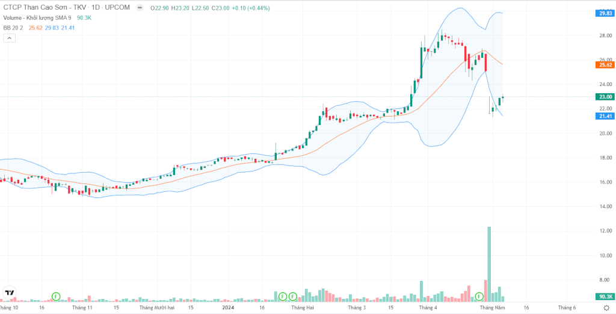Click Tháng 4 on the time axis
This screenshot has width=616, height=314.
coord(428,308)
